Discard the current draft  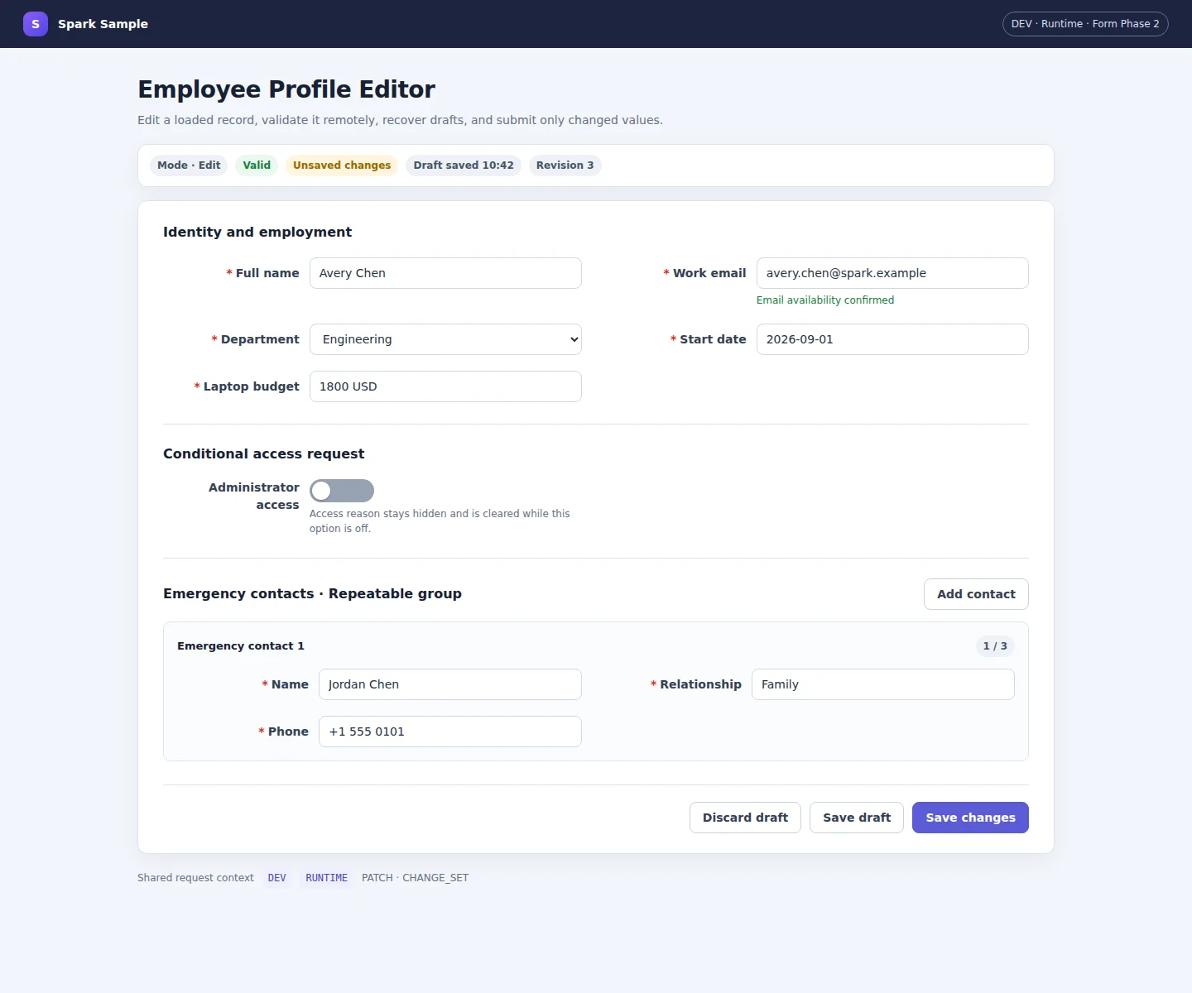point(745,818)
